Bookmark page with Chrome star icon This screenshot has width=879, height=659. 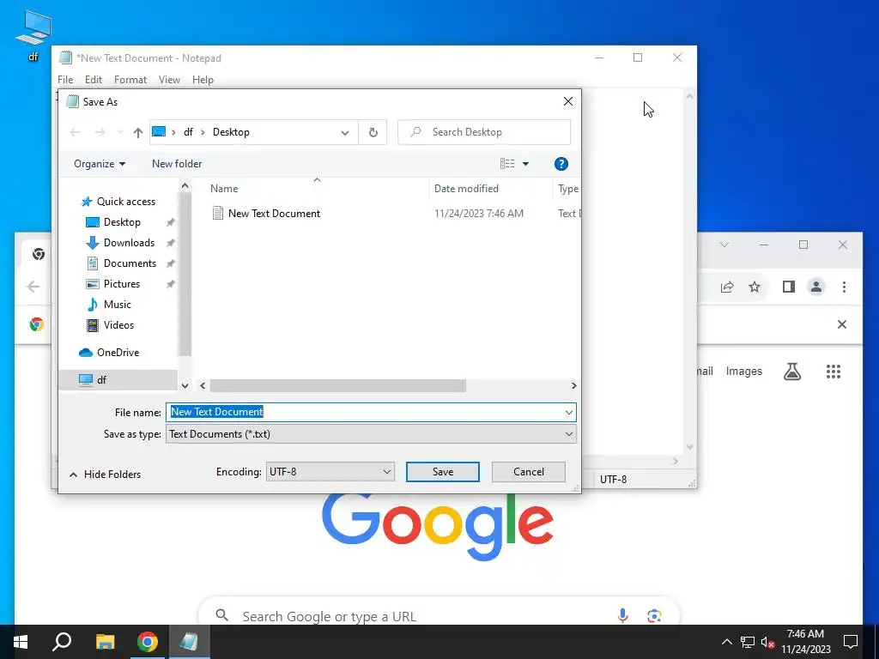pos(755,287)
